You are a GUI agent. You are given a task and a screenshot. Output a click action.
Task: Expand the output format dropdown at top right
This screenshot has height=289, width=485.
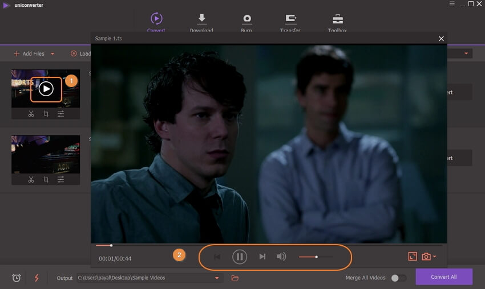[x=466, y=53]
